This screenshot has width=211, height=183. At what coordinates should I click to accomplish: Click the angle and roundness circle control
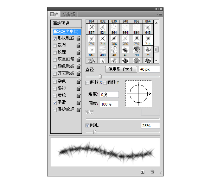pyautogui.click(x=139, y=94)
